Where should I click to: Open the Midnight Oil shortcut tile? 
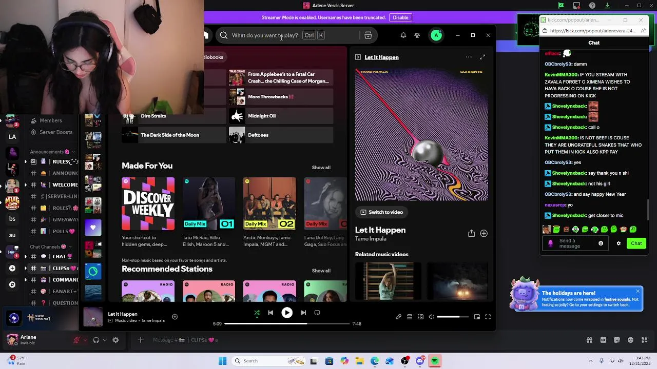(x=281, y=116)
